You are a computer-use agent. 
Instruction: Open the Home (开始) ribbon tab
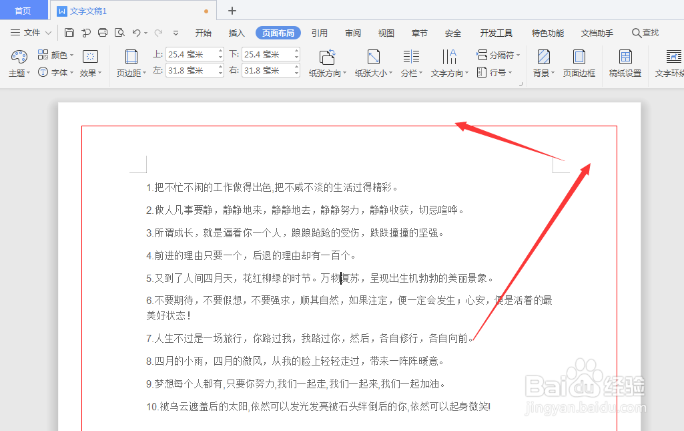204,33
